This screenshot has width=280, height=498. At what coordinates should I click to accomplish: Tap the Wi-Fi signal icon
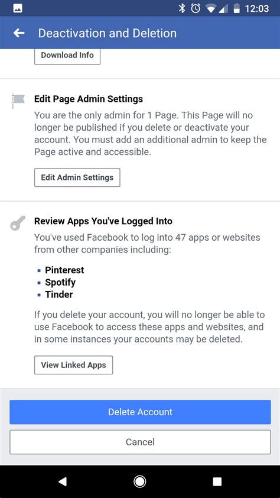pos(211,9)
